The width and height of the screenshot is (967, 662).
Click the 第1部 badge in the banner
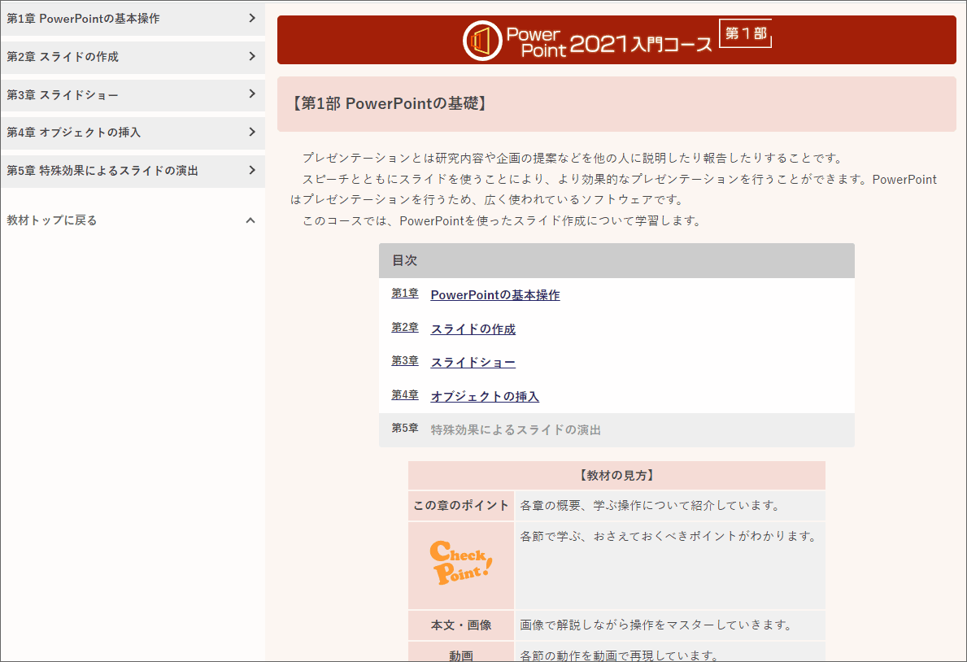[746, 33]
